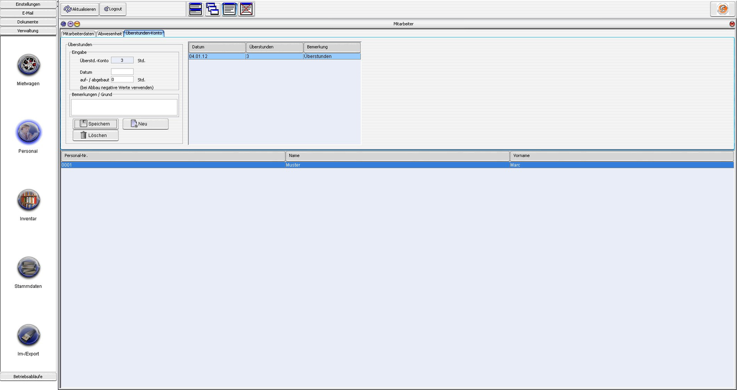Viewport: 737px width, 390px height.
Task: Sort overtime table by Datum column header
Action: 217,47
